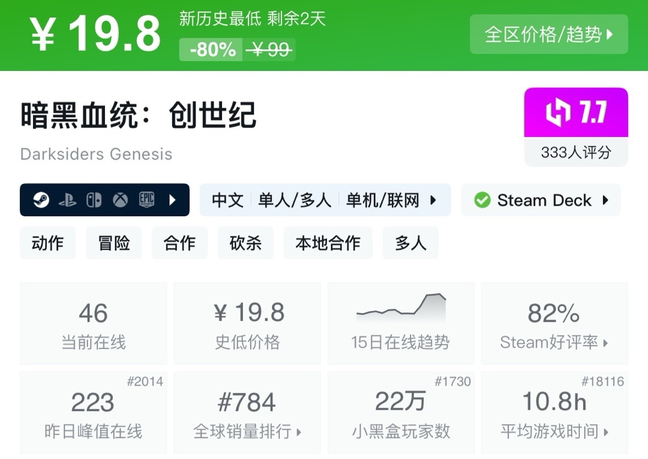
Task: Expand the platforms list arrow
Action: 173,200
